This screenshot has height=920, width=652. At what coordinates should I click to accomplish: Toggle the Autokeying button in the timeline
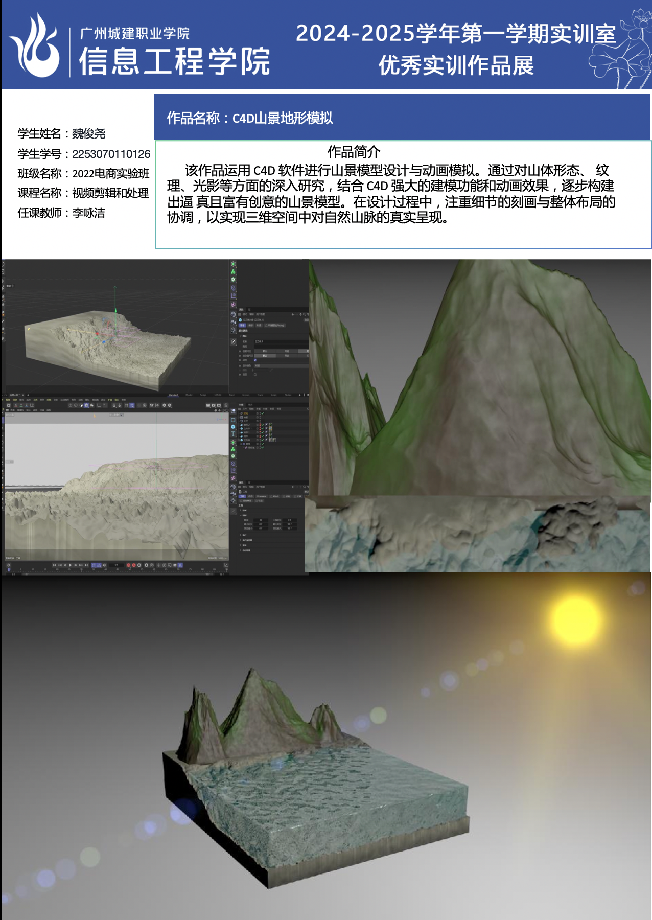point(134,565)
